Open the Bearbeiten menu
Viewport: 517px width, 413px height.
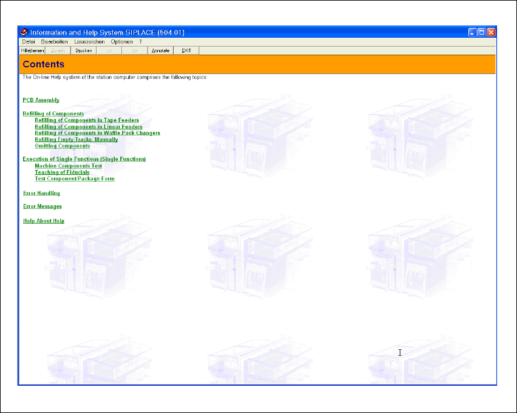[55, 42]
